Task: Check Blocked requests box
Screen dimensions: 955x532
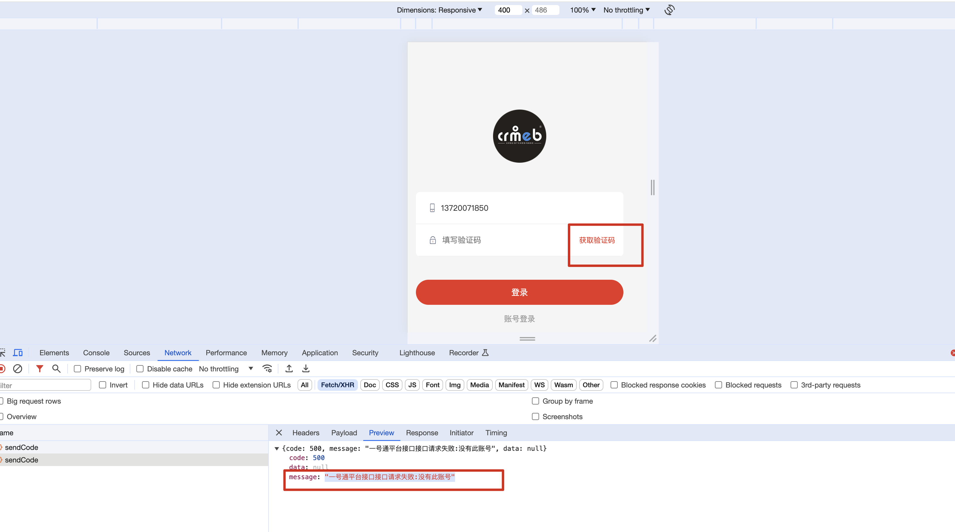Action: point(718,385)
